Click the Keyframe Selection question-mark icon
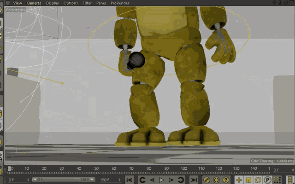Image resolution: width=295 pixels, height=184 pixels. point(226,180)
